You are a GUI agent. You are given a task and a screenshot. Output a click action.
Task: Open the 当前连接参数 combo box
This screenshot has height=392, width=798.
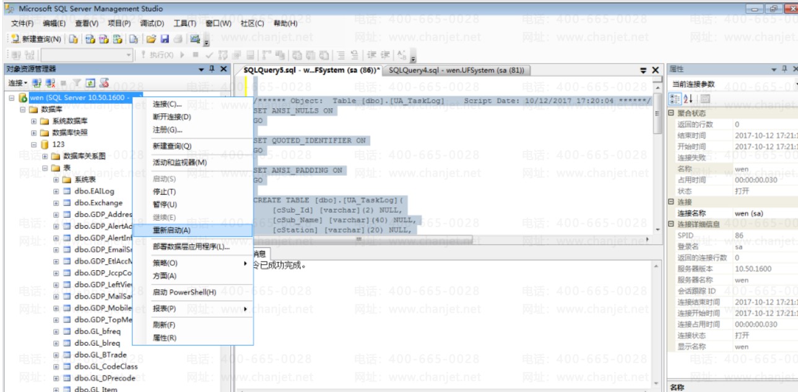732,83
